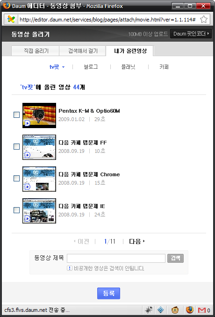This screenshot has width=215, height=317.
Task: Select the 블로그 source link
Action: click(91, 67)
